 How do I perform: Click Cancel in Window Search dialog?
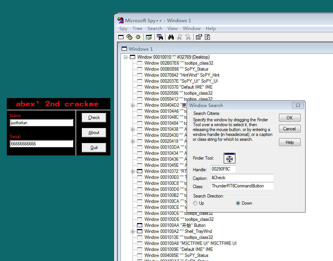tap(290, 129)
